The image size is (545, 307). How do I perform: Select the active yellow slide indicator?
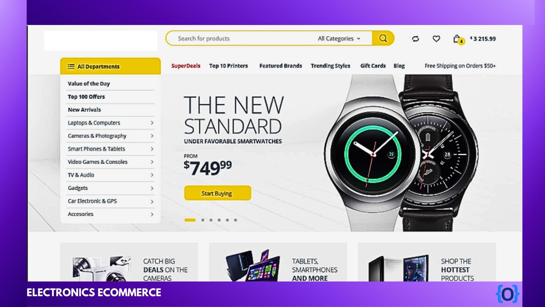(190, 220)
